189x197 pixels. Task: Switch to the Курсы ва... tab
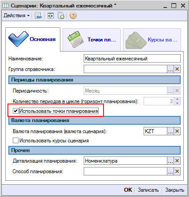pyautogui.click(x=152, y=40)
